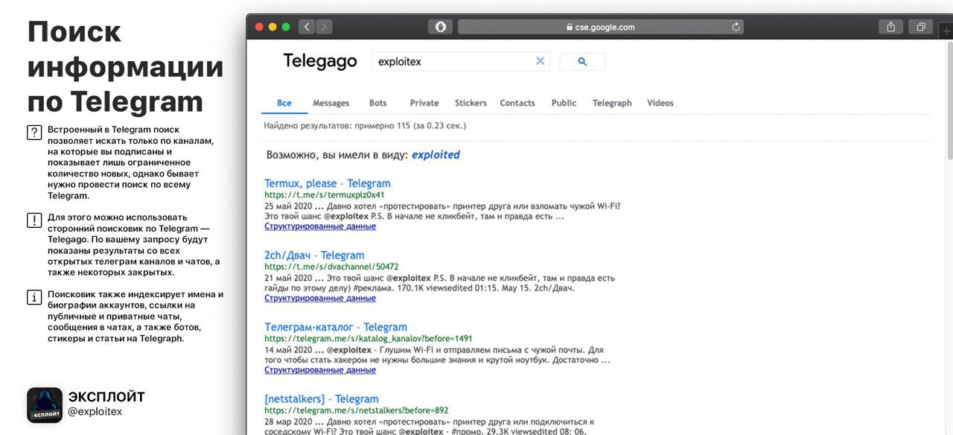Switch to the Bots tab
This screenshot has width=953, height=435.
pyautogui.click(x=377, y=103)
